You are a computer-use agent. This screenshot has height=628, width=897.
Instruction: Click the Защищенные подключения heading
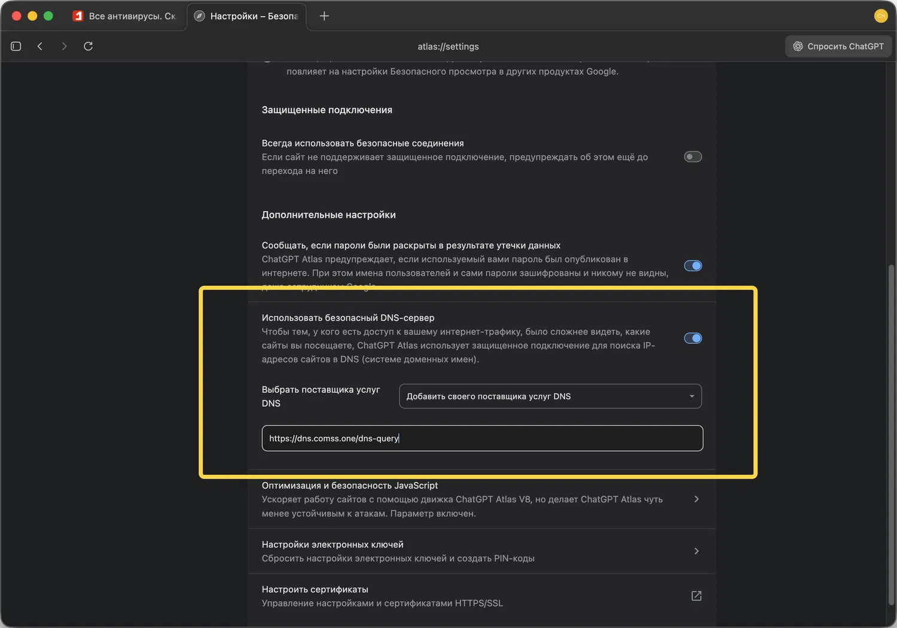point(327,110)
